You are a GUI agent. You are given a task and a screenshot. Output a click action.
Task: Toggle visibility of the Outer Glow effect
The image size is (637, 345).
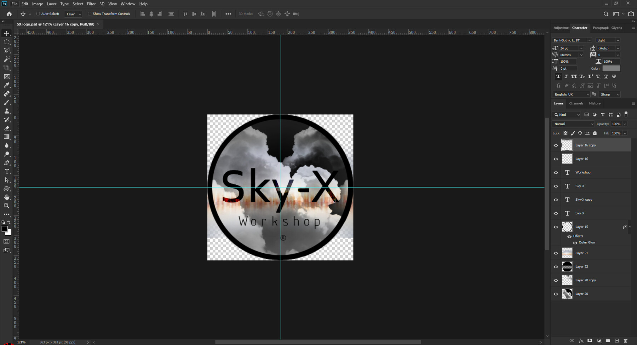tap(575, 242)
